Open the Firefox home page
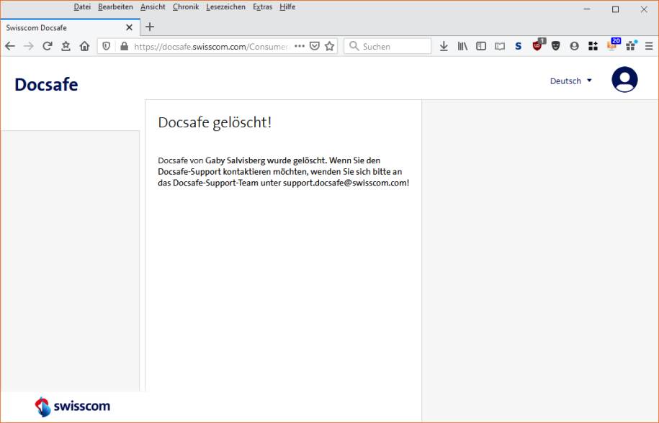 [x=84, y=46]
